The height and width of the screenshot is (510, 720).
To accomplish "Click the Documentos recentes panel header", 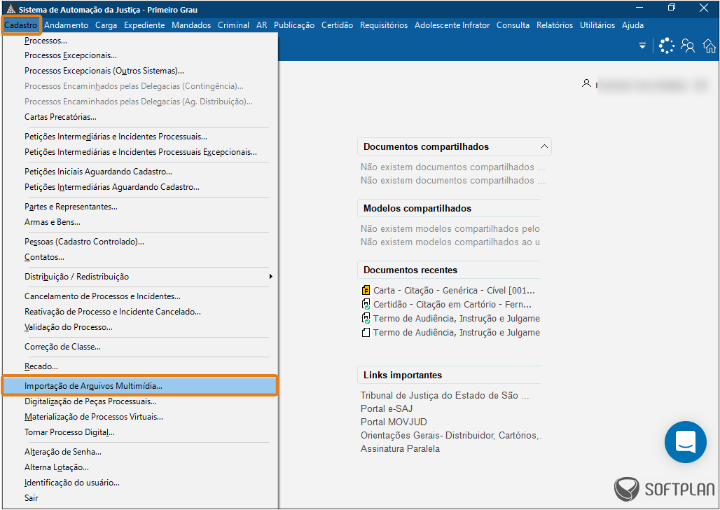I will point(449,270).
